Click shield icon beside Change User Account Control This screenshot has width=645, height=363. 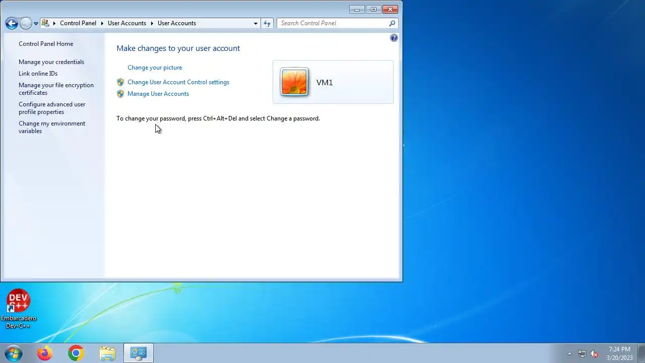(120, 82)
